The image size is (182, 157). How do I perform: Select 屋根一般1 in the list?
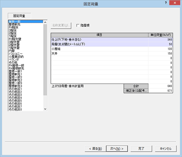click(26, 71)
